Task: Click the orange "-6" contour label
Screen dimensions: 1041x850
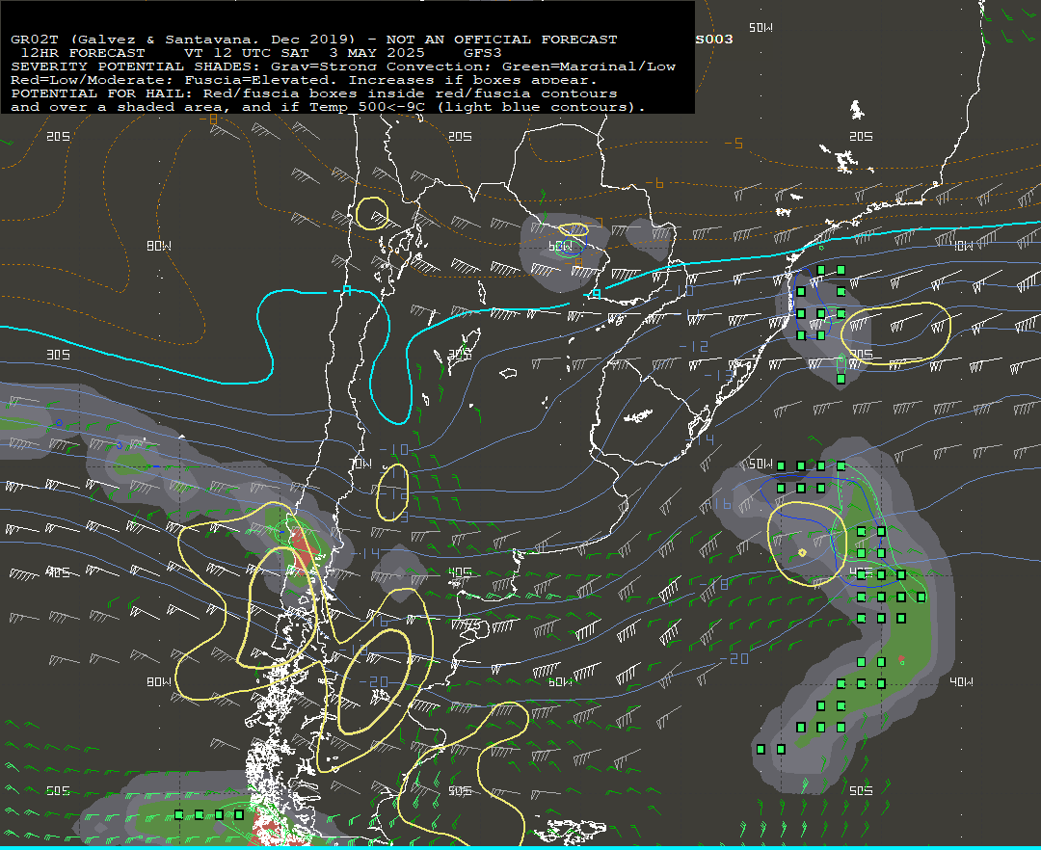Action: click(x=654, y=183)
